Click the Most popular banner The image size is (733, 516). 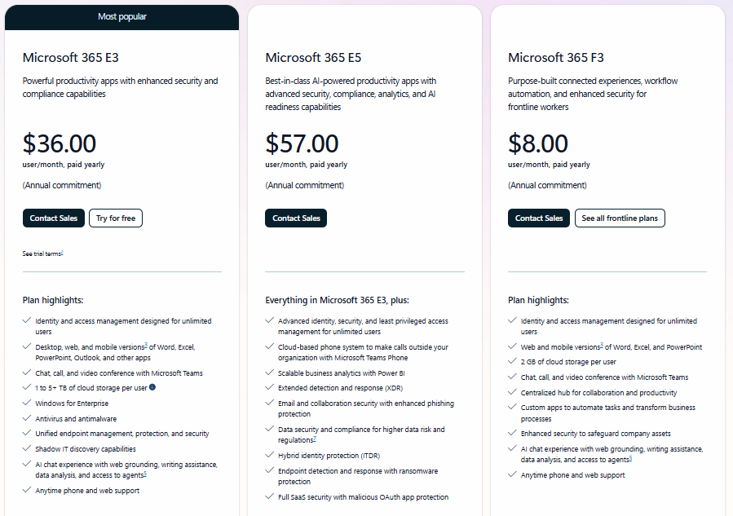click(x=121, y=16)
